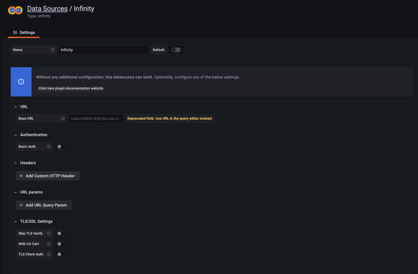Click inside the Base URL input field
This screenshot has height=274, width=418.
coord(96,118)
